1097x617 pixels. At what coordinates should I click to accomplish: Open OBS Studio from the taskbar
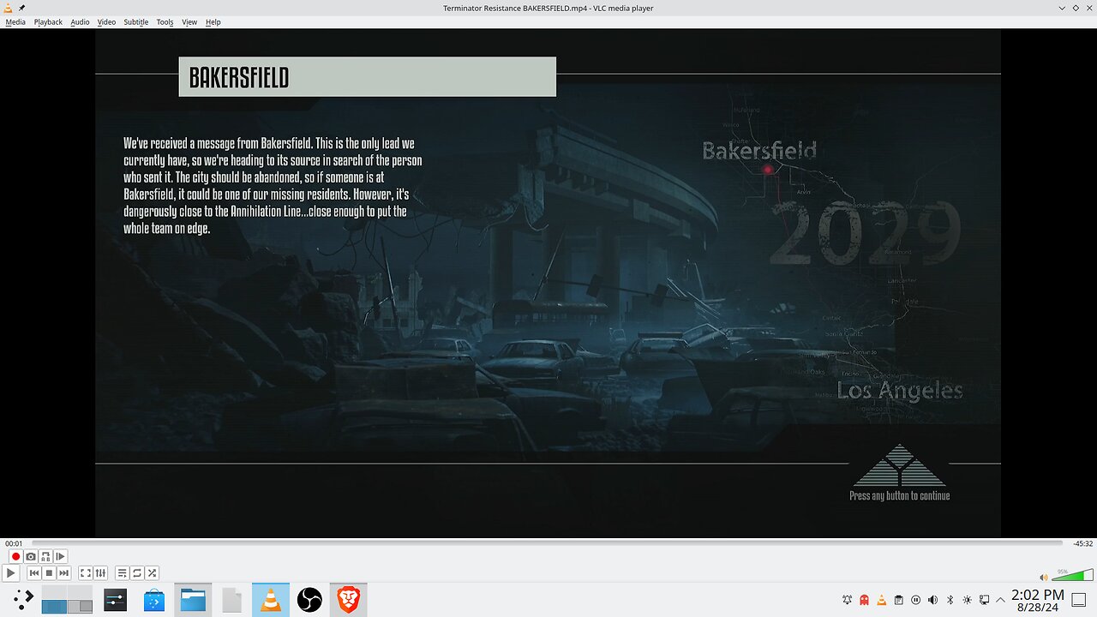click(x=309, y=600)
